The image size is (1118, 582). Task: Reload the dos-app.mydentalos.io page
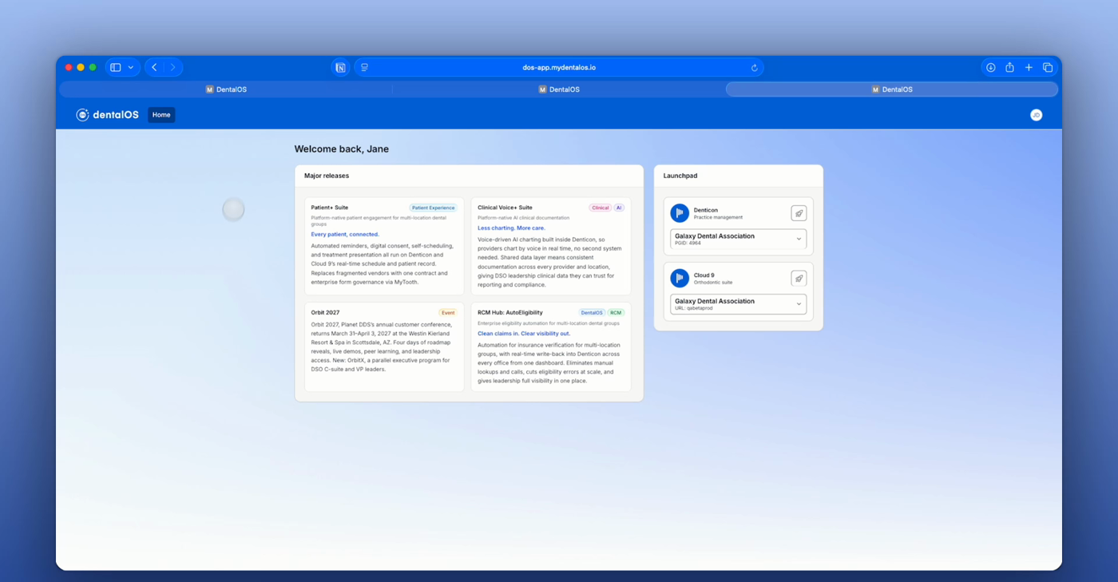[x=754, y=68]
